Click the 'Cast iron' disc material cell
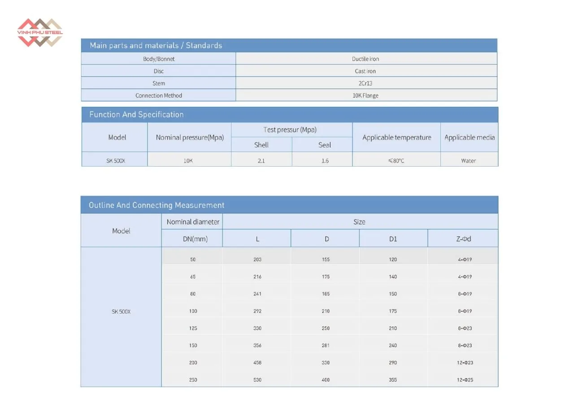This screenshot has width=574, height=404. [x=365, y=71]
